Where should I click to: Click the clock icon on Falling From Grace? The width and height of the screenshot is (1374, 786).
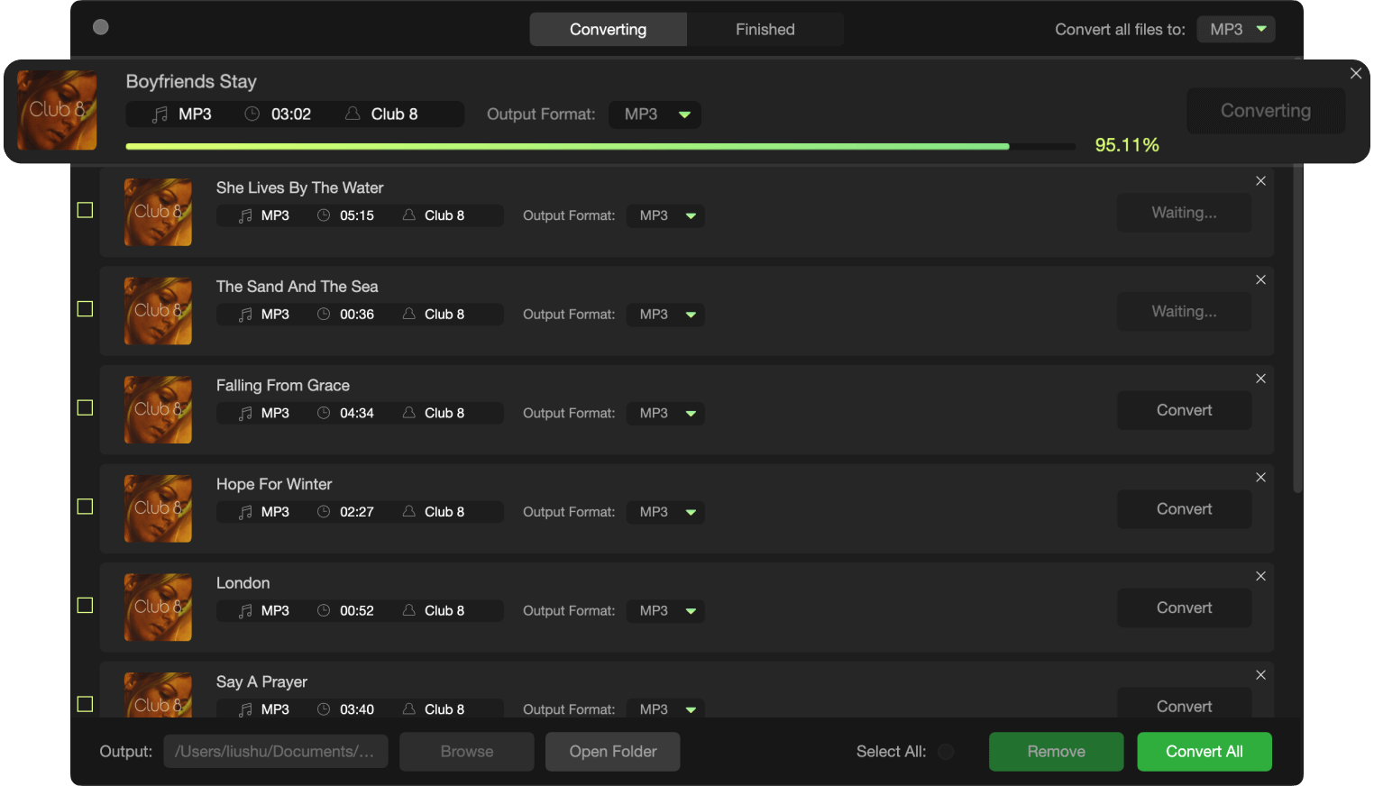tap(324, 413)
